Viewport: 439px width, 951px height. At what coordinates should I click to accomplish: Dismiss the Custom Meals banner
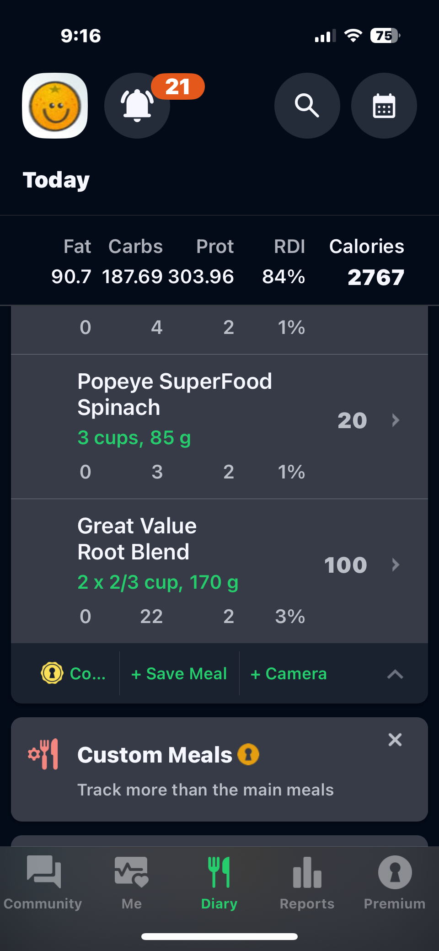pyautogui.click(x=395, y=740)
